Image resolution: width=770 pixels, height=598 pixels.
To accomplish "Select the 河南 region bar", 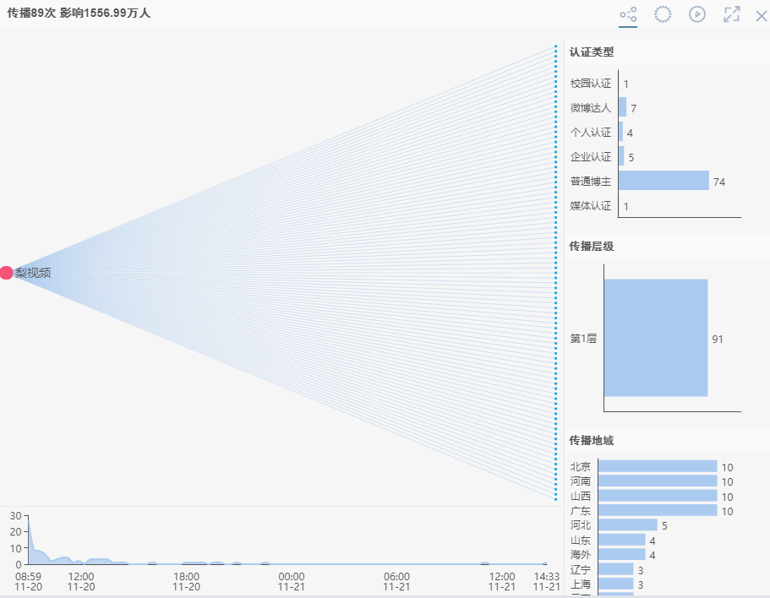I will [657, 481].
